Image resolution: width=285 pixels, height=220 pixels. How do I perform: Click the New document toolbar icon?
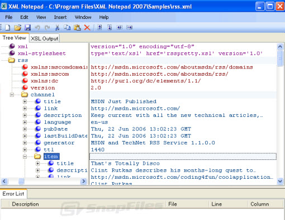(x=8, y=27)
